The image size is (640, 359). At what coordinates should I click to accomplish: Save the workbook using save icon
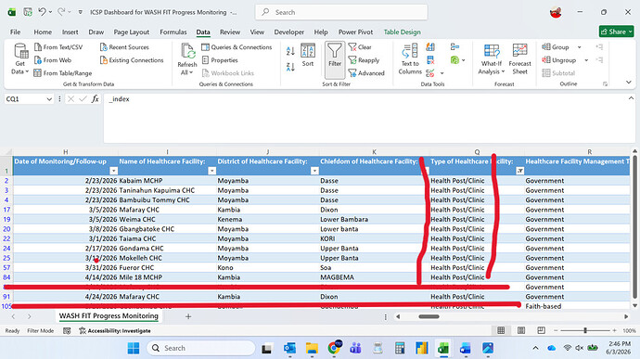click(x=28, y=12)
